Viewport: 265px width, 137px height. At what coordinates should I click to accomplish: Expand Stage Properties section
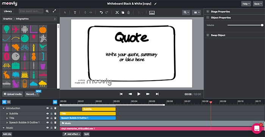pos(208,11)
